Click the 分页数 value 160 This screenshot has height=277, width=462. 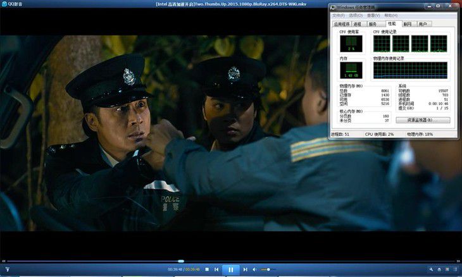pos(386,116)
